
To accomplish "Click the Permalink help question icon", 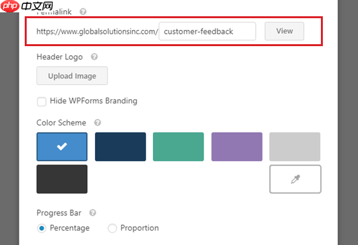I will 83,12.
